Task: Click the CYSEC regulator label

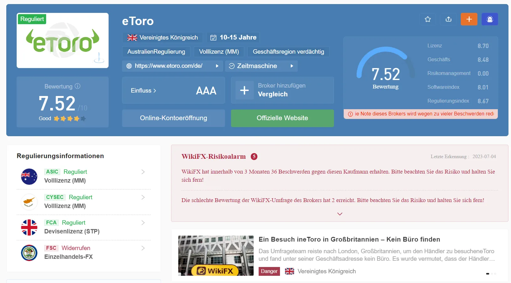Action: 55,197
